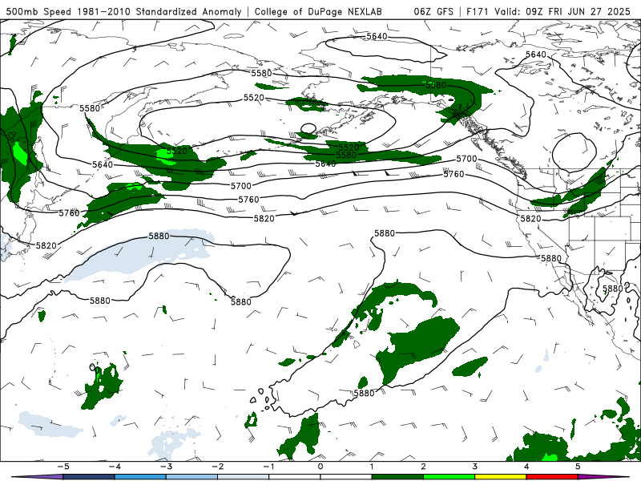
Task: Click the '06Z GFS' model run label
Action: (x=433, y=11)
